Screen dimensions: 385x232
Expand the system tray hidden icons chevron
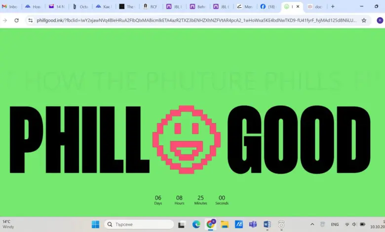click(x=312, y=224)
